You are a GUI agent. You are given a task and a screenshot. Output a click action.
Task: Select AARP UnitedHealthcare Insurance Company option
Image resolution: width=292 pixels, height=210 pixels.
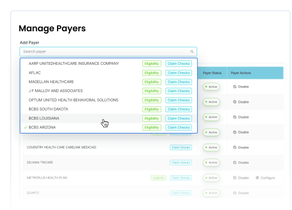click(108, 64)
